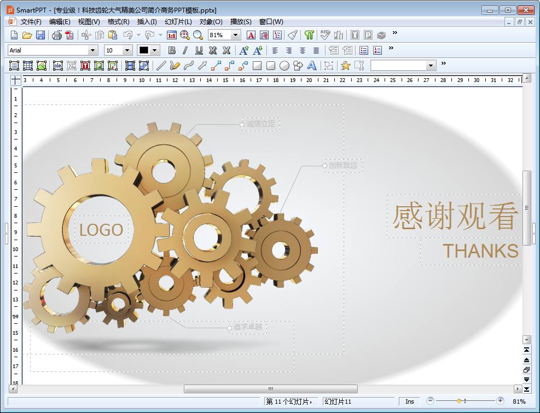Select the straight line drawing tool

pyautogui.click(x=161, y=66)
